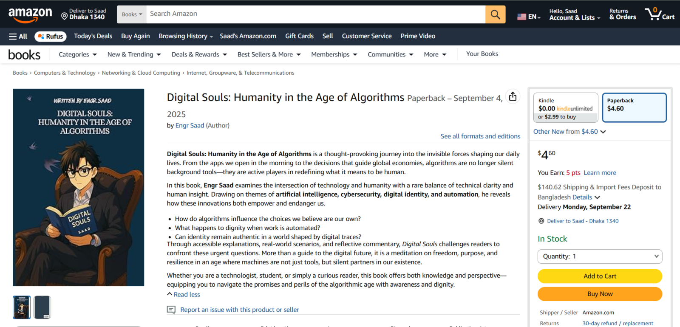Open Today's Deals in navigation bar

coord(93,36)
